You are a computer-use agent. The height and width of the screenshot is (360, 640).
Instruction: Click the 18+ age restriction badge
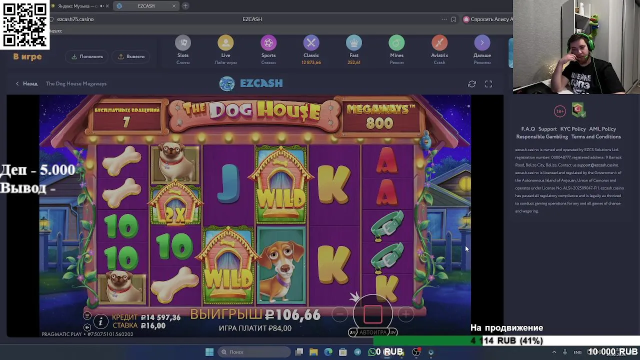tap(560, 111)
